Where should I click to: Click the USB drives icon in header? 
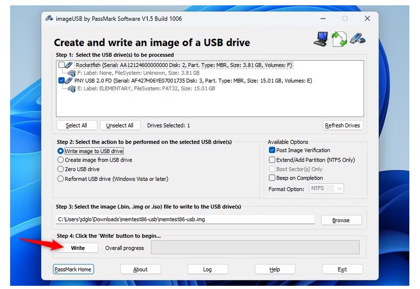coord(358,38)
